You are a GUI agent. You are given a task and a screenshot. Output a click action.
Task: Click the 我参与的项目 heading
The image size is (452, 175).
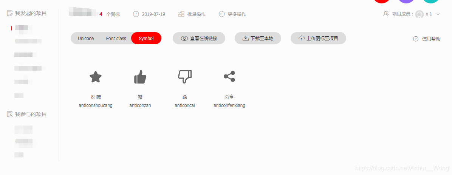click(x=31, y=114)
